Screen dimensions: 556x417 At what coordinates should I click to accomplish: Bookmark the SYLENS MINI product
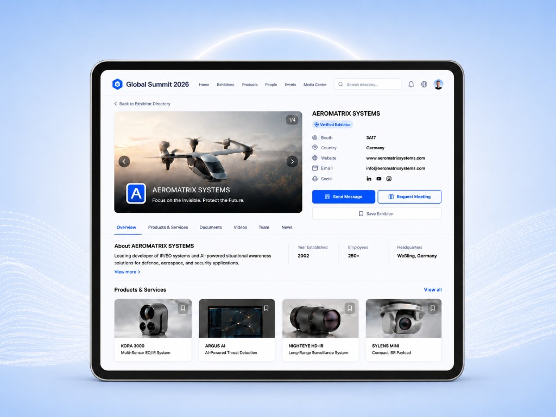pos(433,308)
